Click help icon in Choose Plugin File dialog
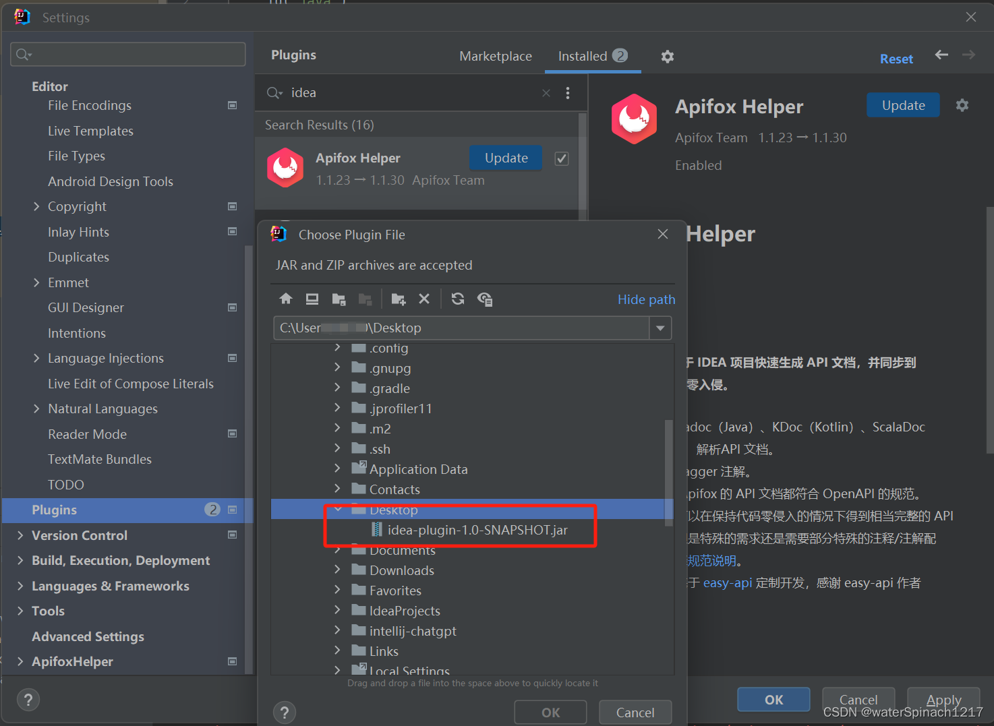 [285, 713]
